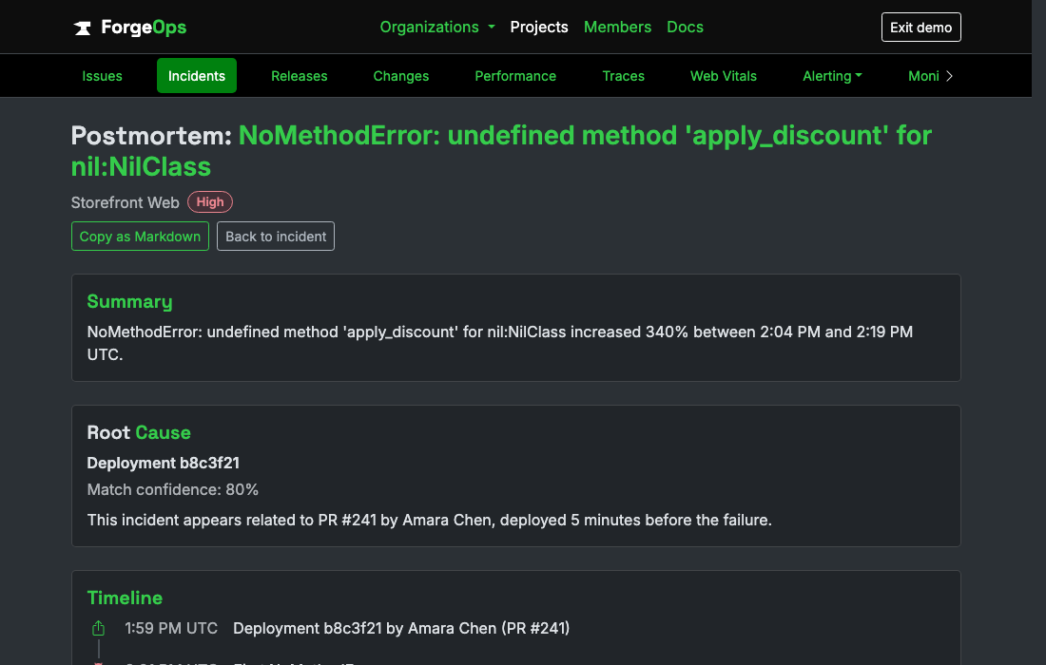1046x665 pixels.
Task: Expand the Alerting dropdown tab
Action: [832, 76]
